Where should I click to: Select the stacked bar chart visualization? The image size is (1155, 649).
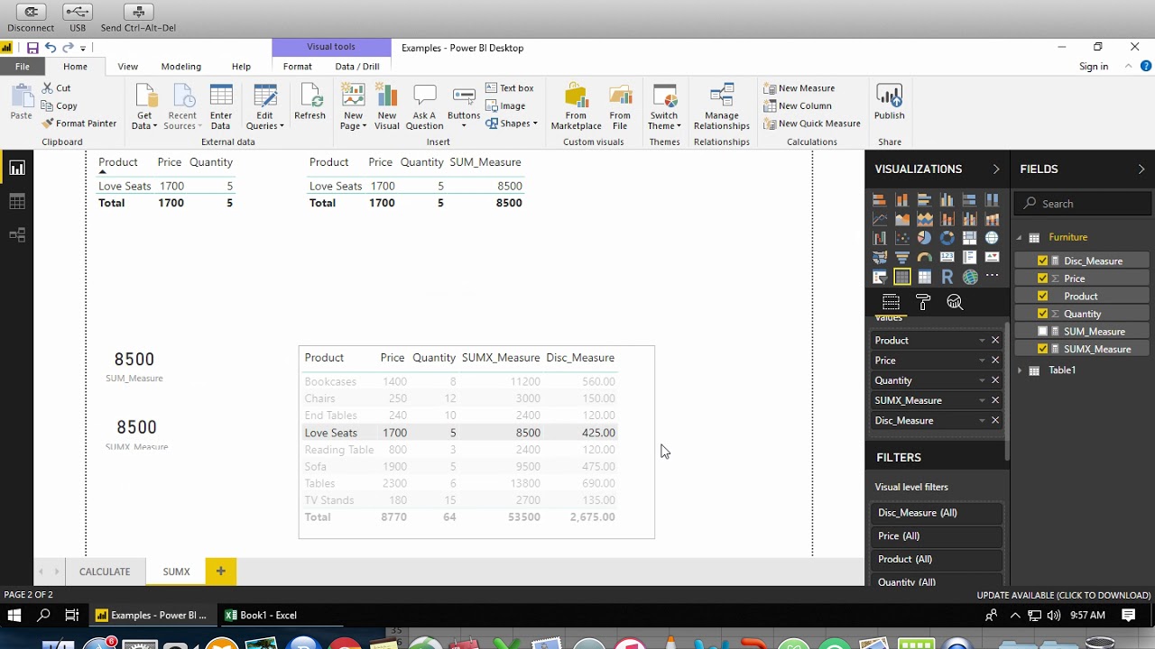(880, 200)
